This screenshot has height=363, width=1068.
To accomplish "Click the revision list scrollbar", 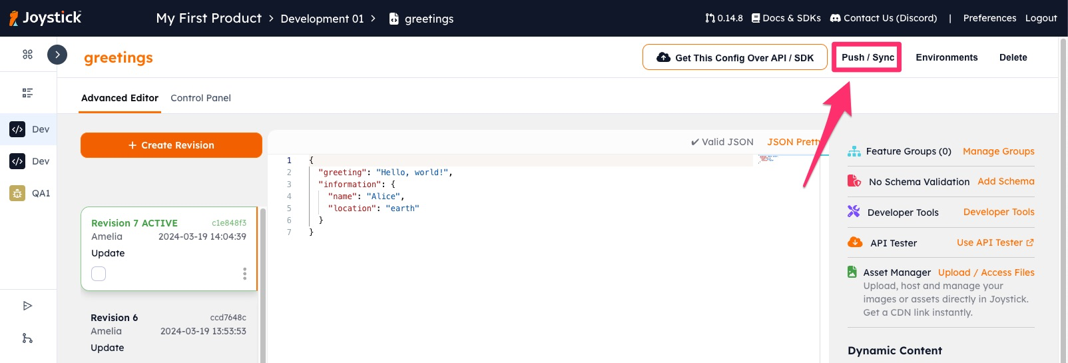I will pyautogui.click(x=262, y=286).
